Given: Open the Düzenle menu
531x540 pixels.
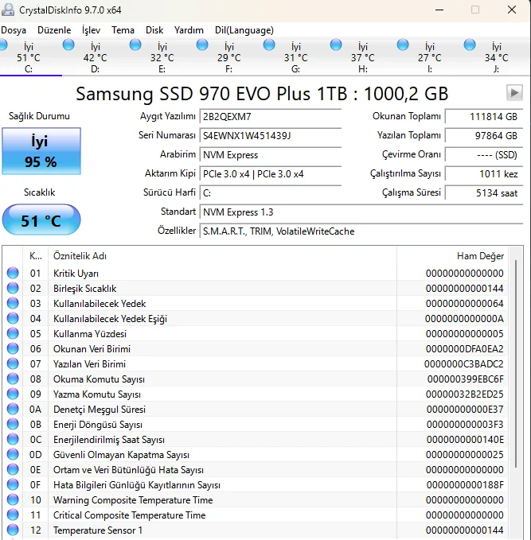Looking at the screenshot, I should pyautogui.click(x=54, y=30).
